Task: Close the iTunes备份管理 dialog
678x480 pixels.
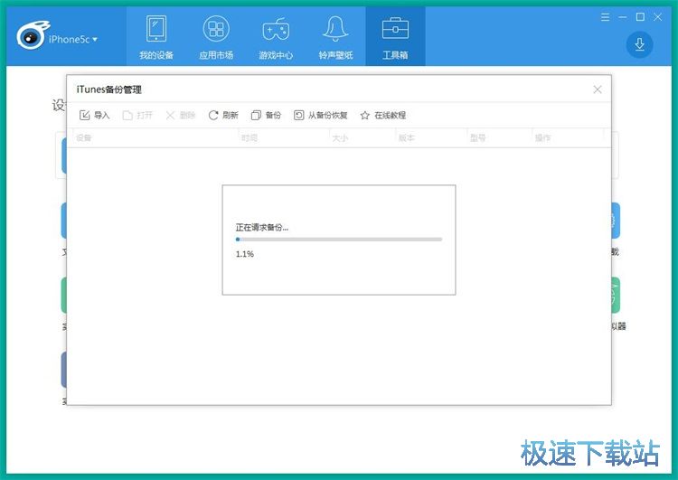Action: click(x=598, y=89)
